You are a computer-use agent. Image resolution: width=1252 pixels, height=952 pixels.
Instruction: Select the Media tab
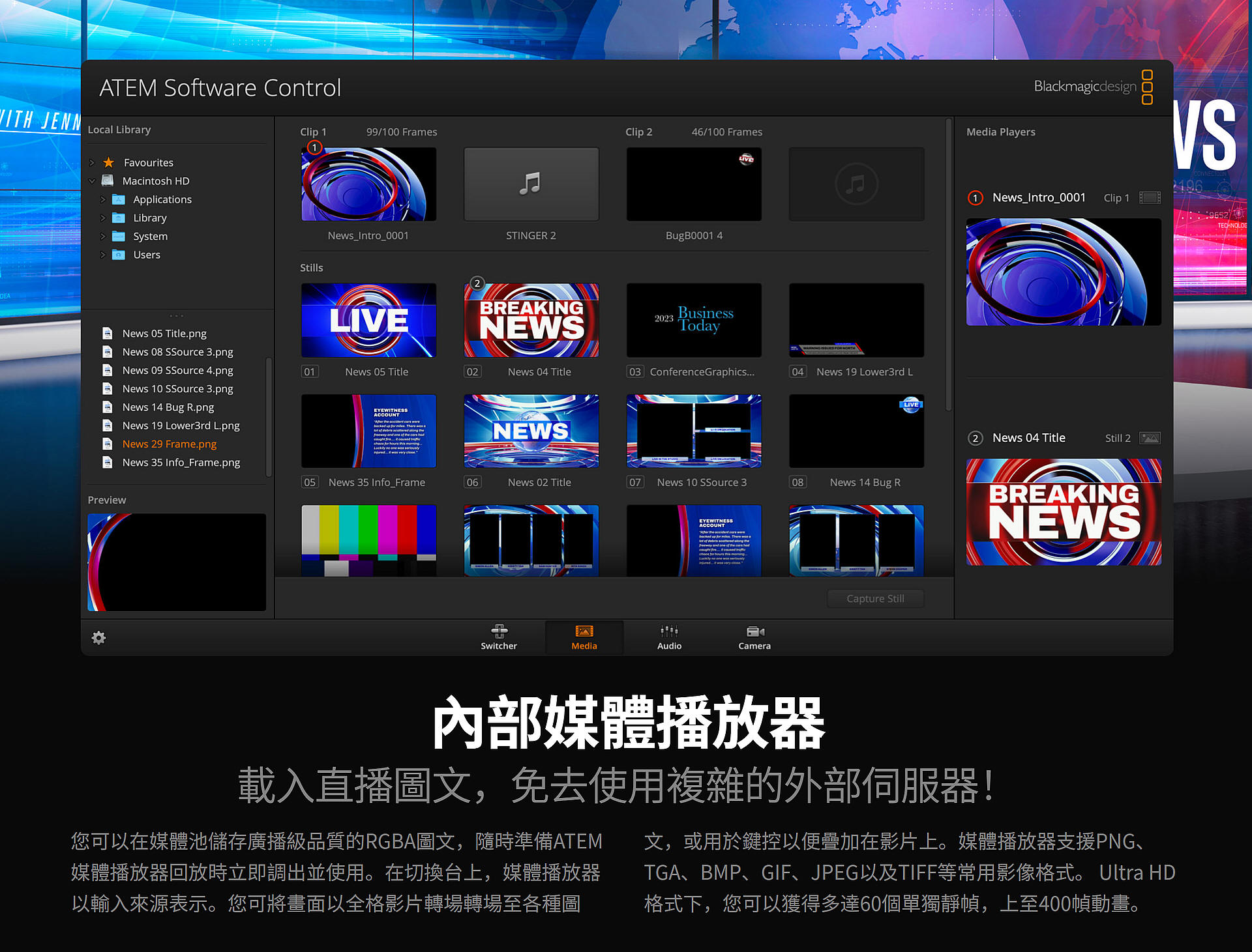point(584,637)
